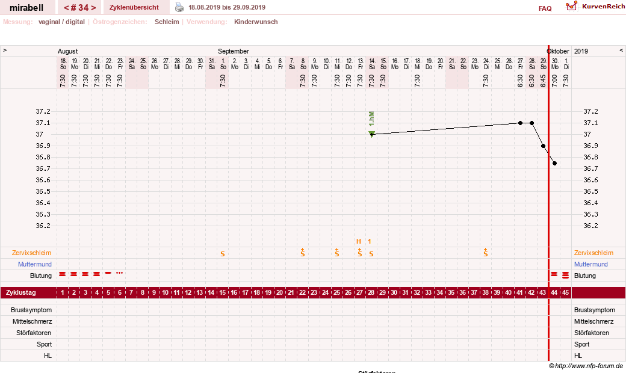Click the bleeding mark on cycle day 5
Screen dimensions: 626x373
(x=108, y=273)
